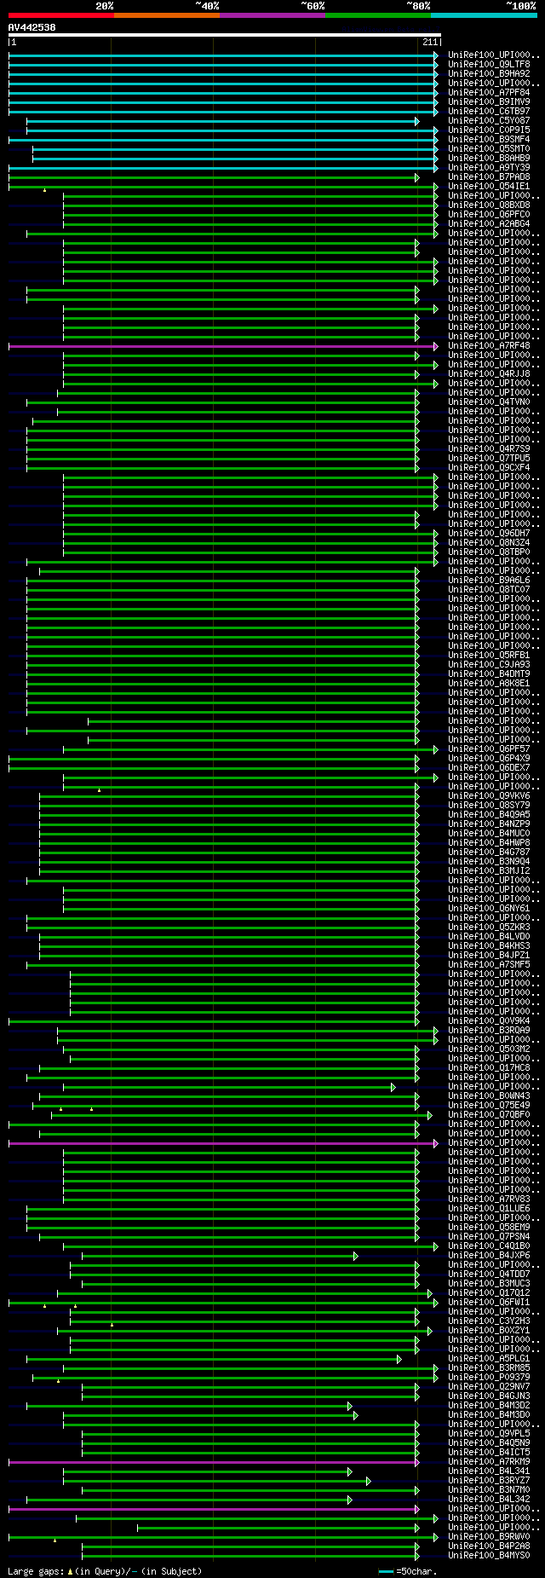The image size is (545, 1578).
Task: Click hit UniRef100_C5Y087
Action: point(489,121)
